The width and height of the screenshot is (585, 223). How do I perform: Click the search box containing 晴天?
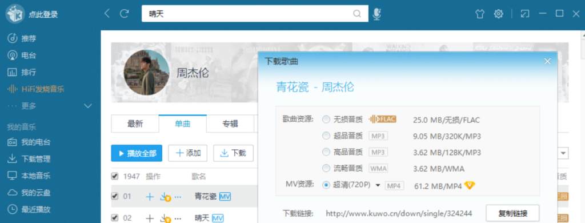pyautogui.click(x=255, y=14)
